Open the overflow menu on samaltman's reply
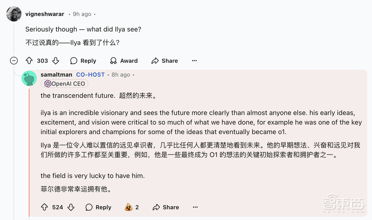 click(195, 207)
